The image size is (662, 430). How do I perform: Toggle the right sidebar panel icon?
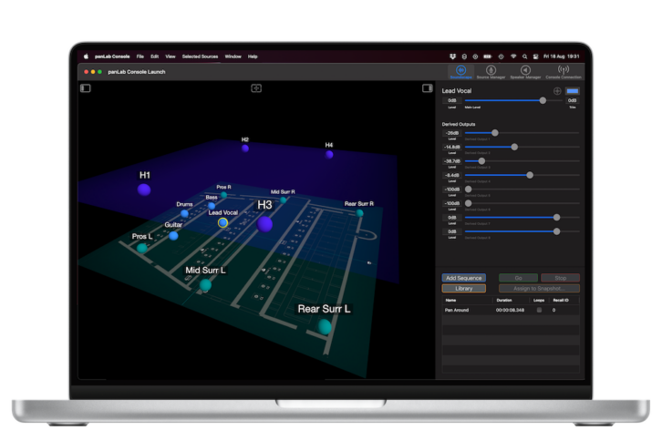click(427, 88)
